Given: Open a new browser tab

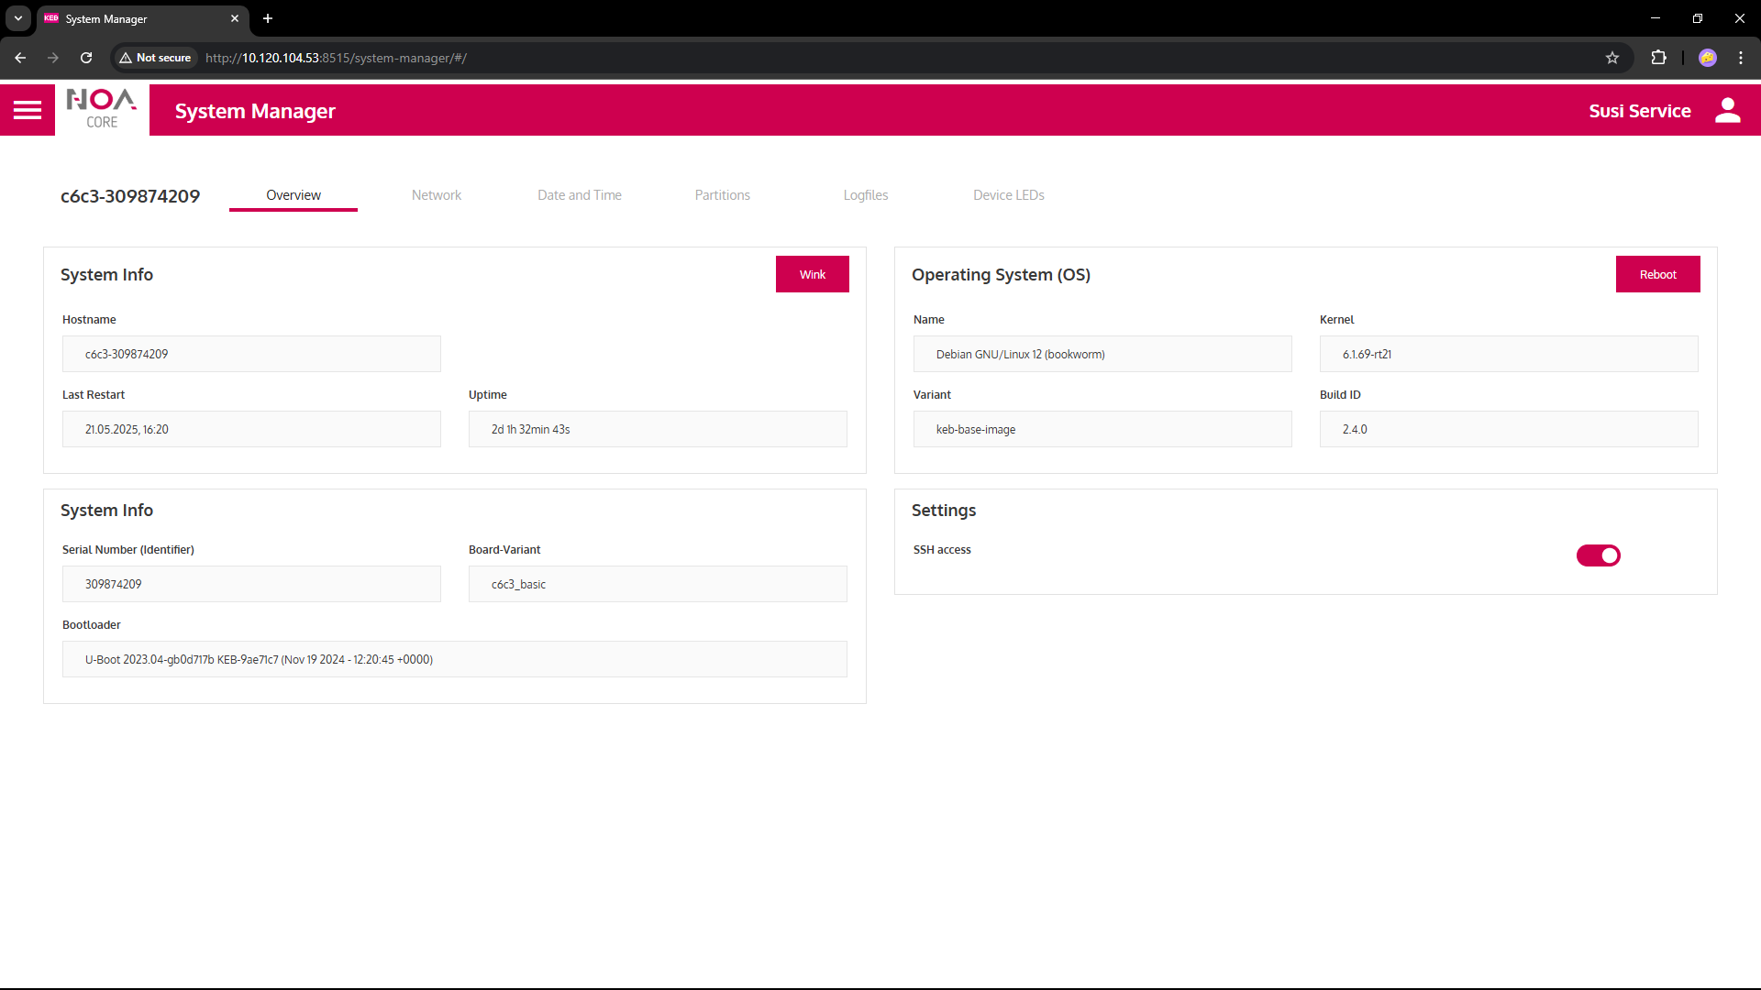Looking at the screenshot, I should click(x=268, y=18).
